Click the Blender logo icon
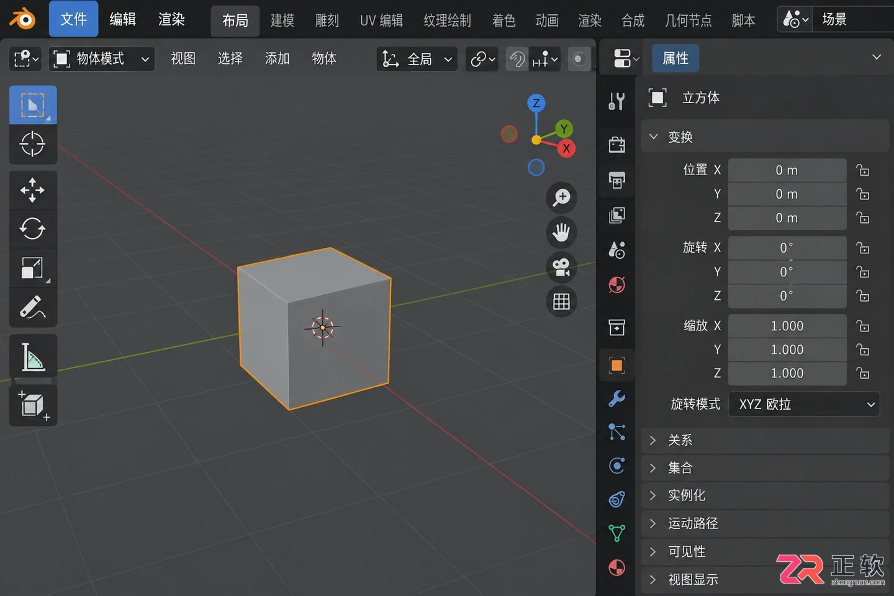 (x=22, y=19)
